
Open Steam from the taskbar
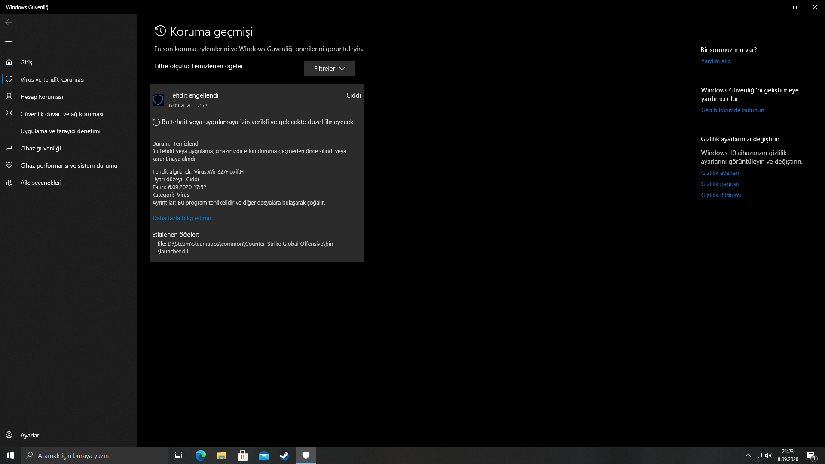click(284, 455)
